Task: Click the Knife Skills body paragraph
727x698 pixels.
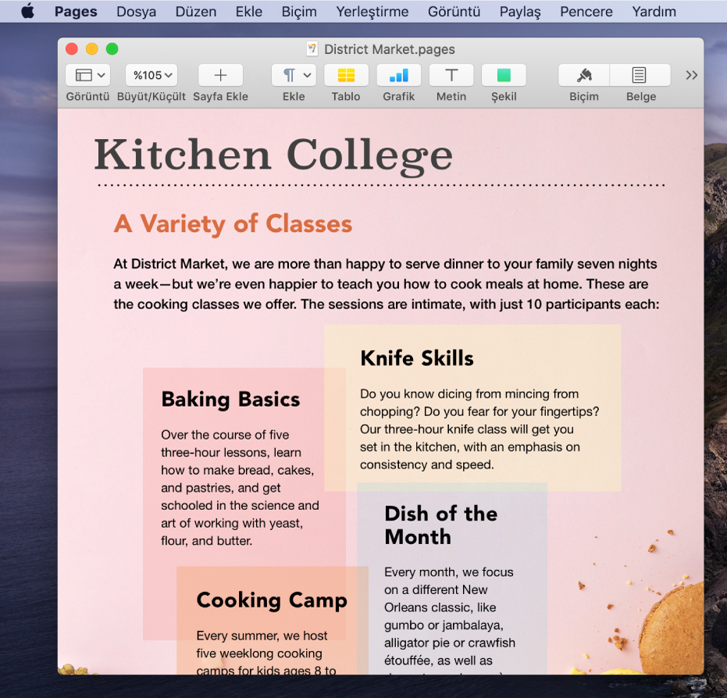Action: [479, 429]
